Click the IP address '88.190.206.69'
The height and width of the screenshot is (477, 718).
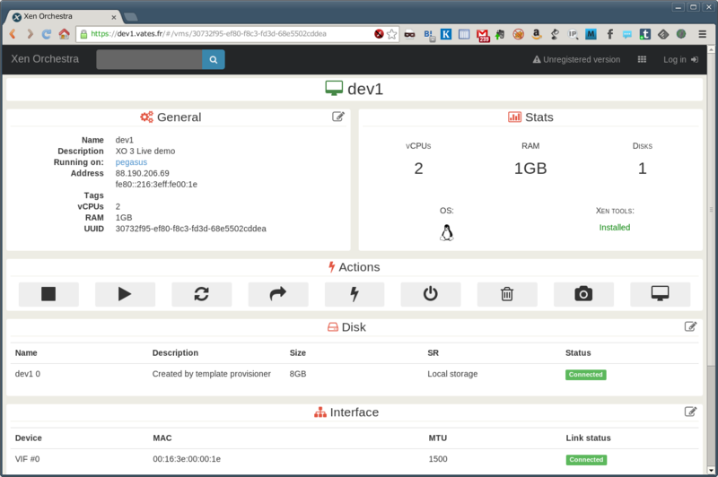[x=143, y=173]
